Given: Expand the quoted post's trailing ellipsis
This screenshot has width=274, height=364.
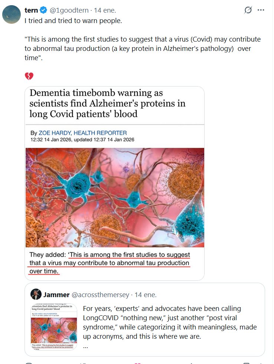Looking at the screenshot, I should (85, 346).
